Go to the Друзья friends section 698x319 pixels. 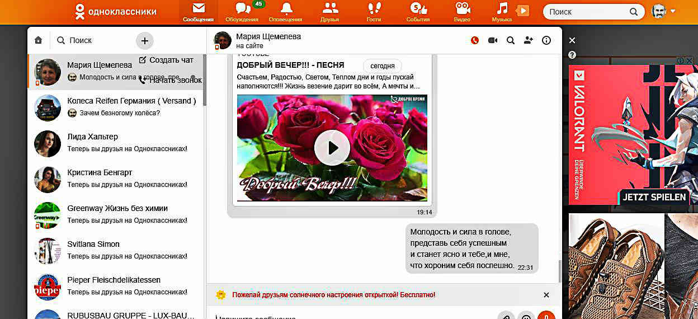(331, 12)
